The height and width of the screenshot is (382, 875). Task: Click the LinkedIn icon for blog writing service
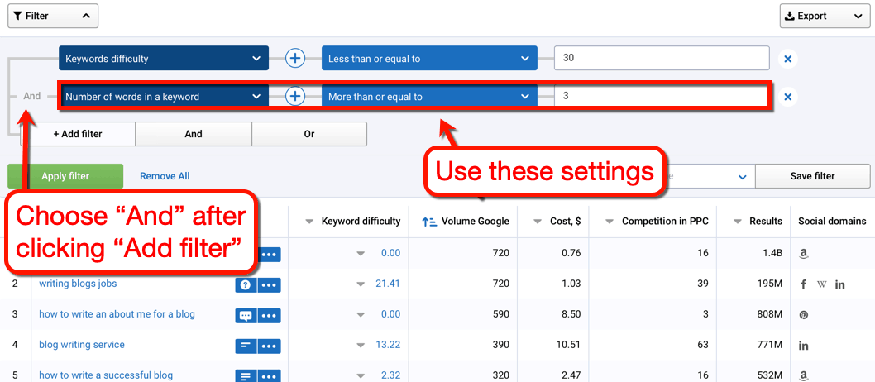[x=804, y=346]
